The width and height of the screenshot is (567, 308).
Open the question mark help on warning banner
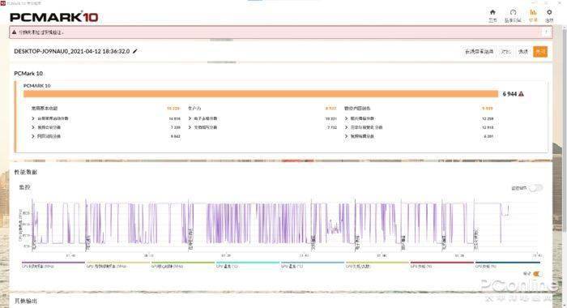click(546, 32)
